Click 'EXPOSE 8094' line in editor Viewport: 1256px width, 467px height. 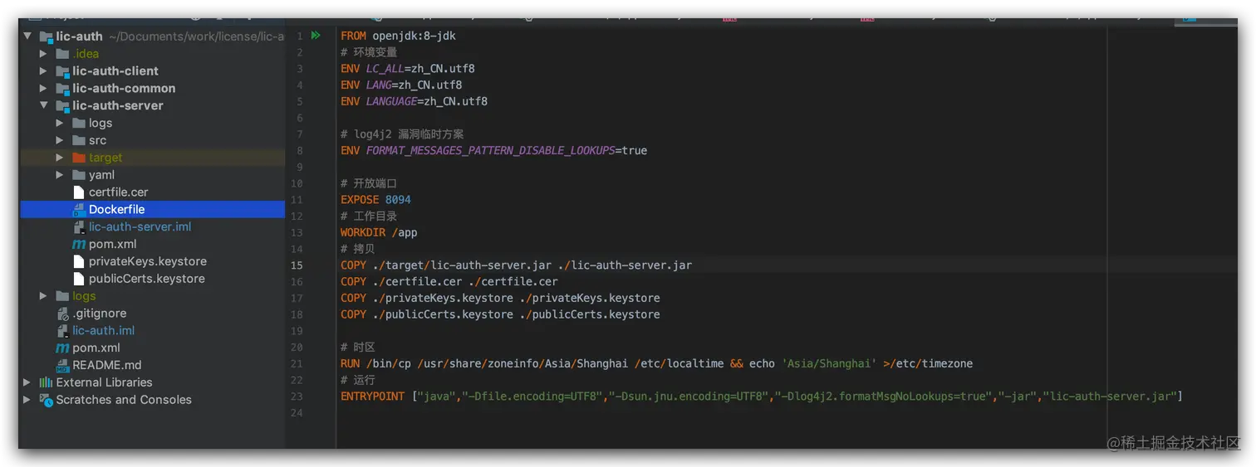(x=375, y=200)
